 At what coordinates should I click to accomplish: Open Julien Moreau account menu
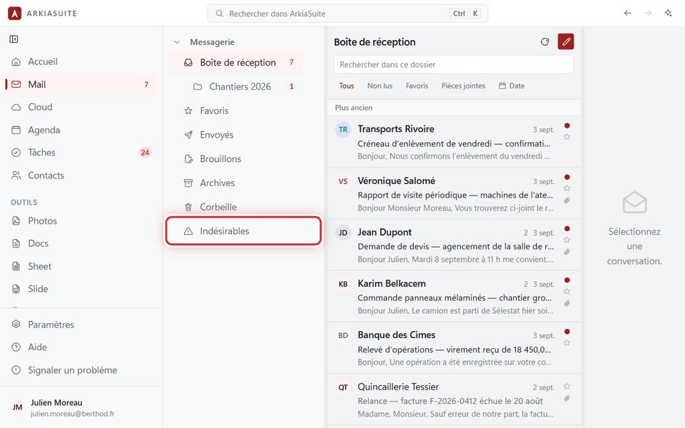[x=81, y=407]
